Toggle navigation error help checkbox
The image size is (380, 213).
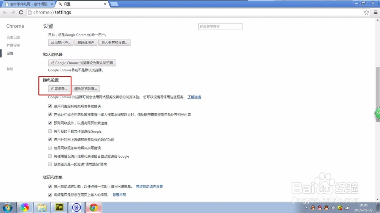(50, 106)
